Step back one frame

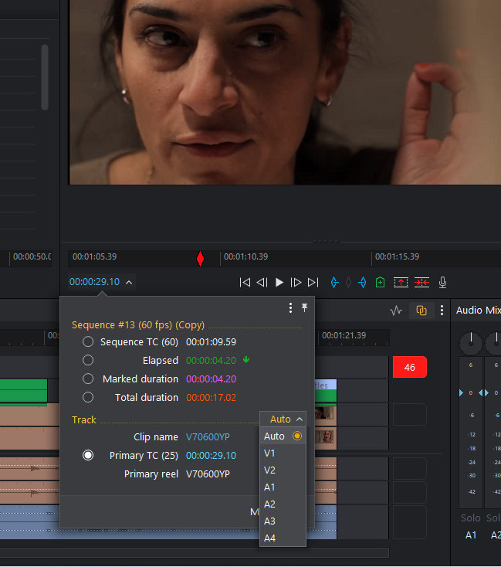coord(262,283)
